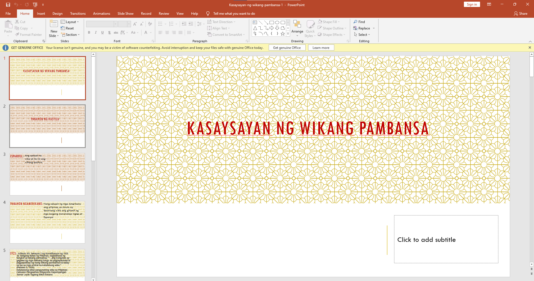Toggle left text alignment
Screen dimensions: 534x281
pyautogui.click(x=160, y=32)
